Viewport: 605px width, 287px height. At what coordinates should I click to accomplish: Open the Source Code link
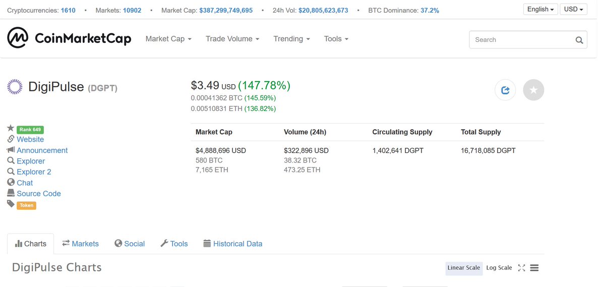point(39,193)
